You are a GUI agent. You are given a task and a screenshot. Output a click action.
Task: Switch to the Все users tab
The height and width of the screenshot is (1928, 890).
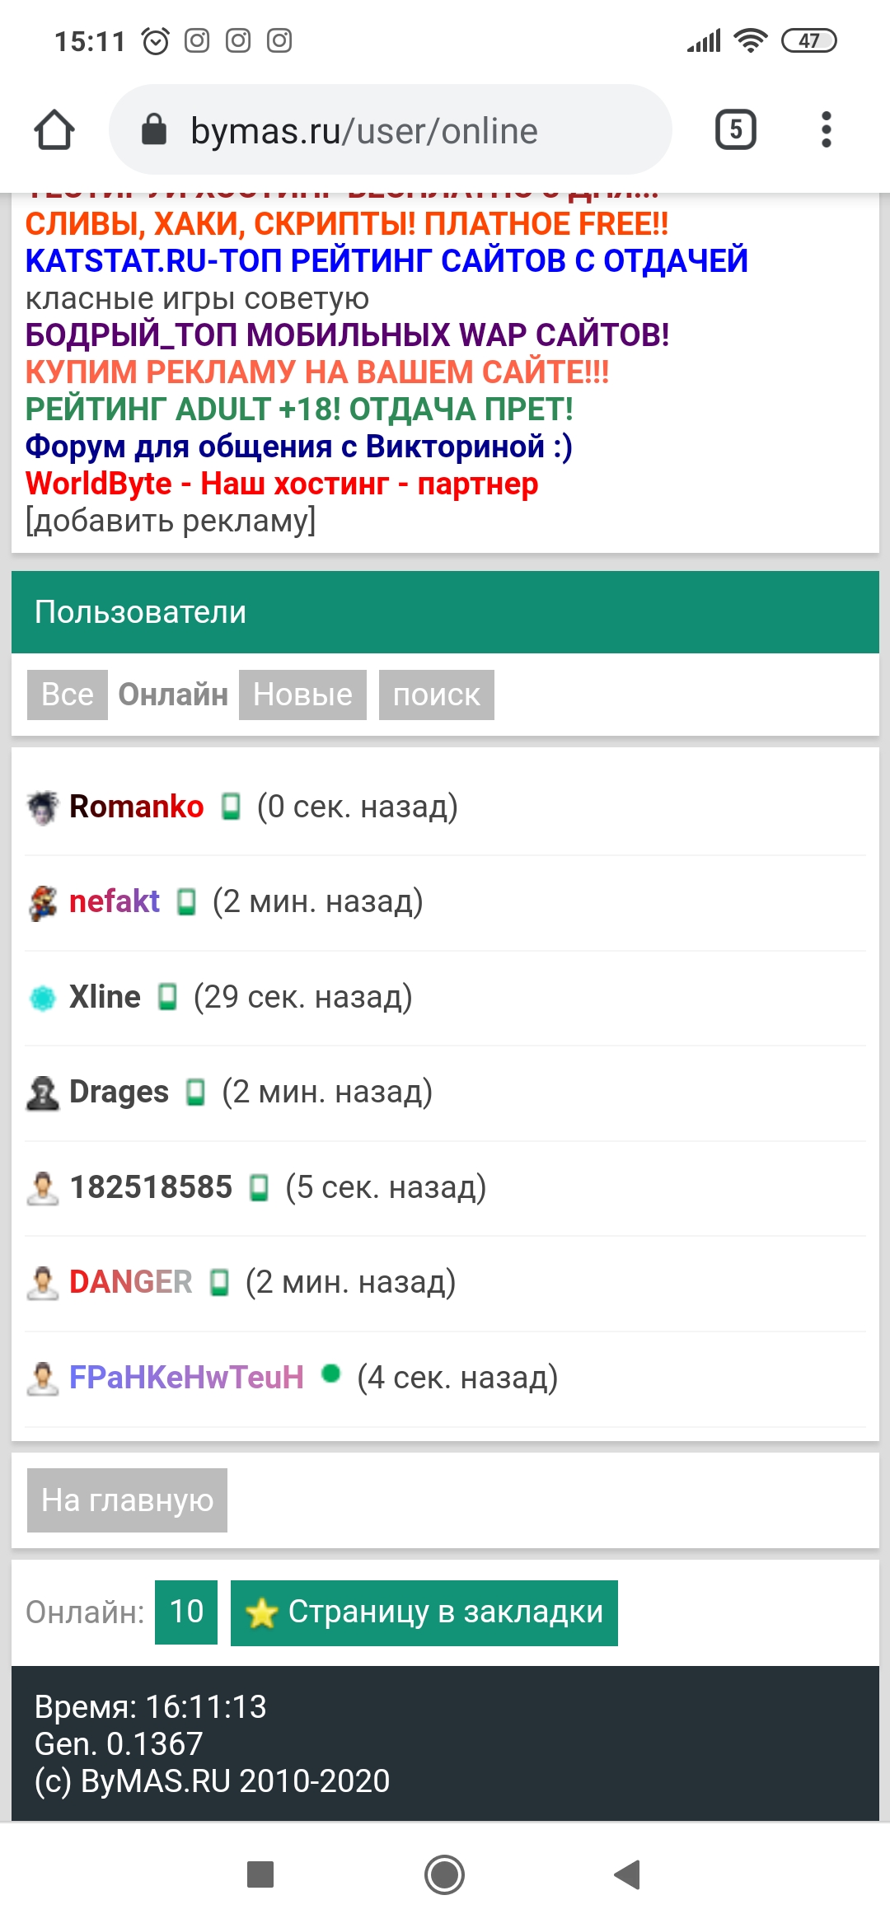tap(68, 695)
